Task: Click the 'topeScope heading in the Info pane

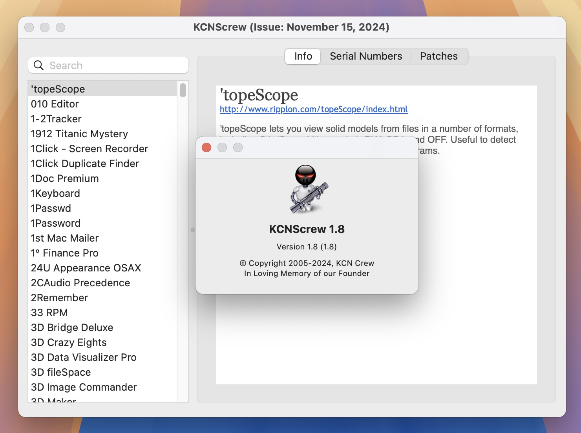Action: coord(259,95)
